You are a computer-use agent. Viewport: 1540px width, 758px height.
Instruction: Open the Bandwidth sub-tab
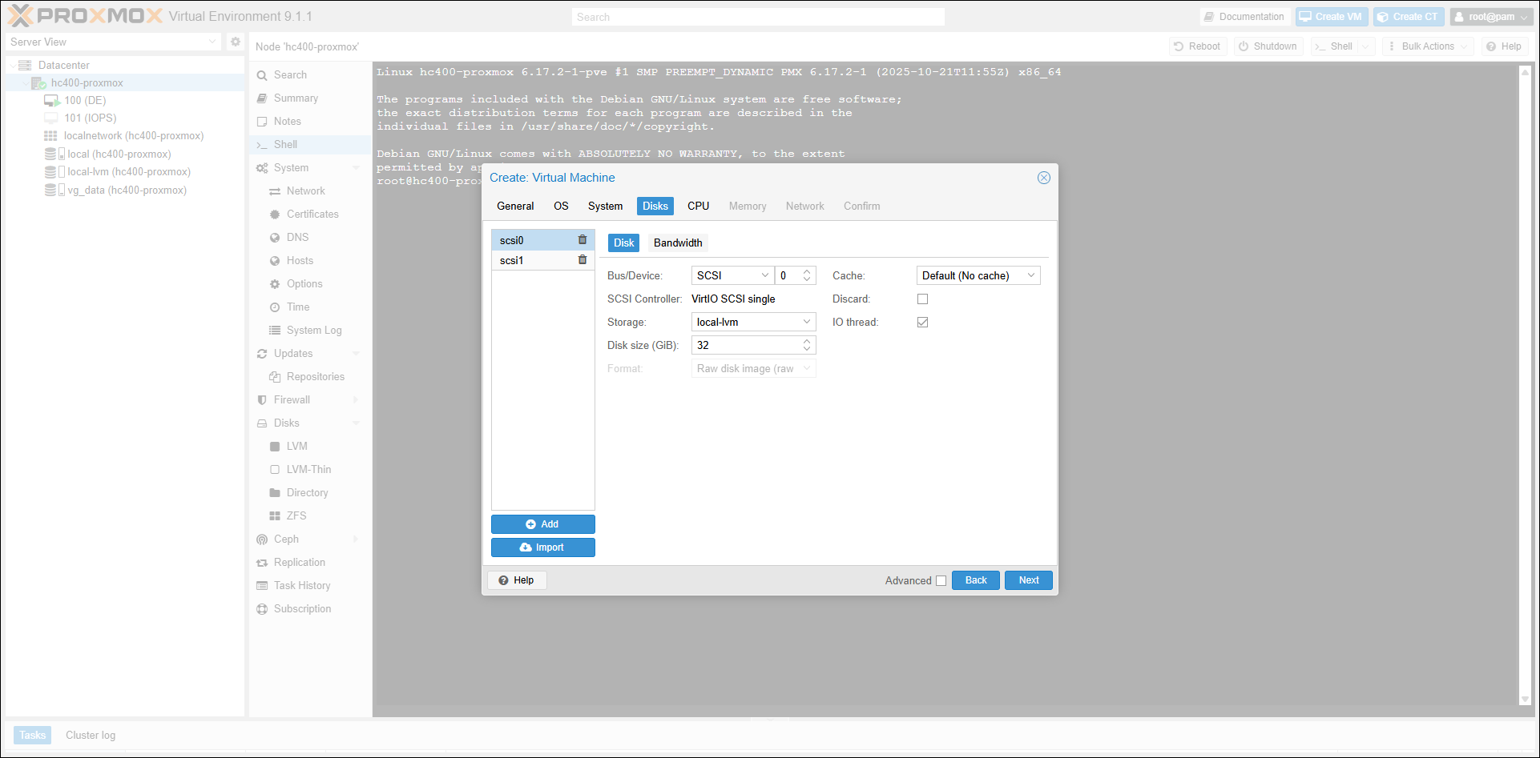678,243
